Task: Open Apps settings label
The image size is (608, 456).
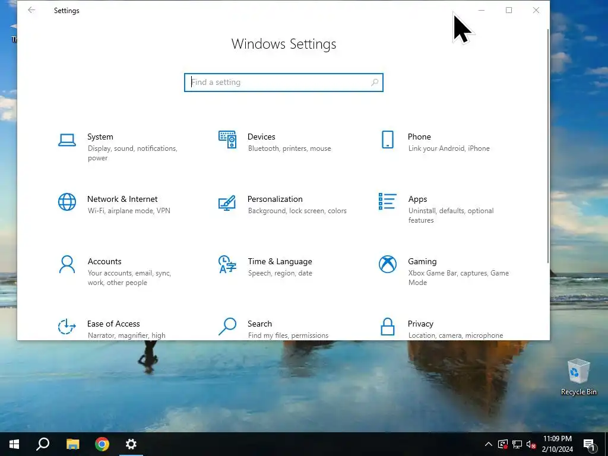Action: coord(417,199)
